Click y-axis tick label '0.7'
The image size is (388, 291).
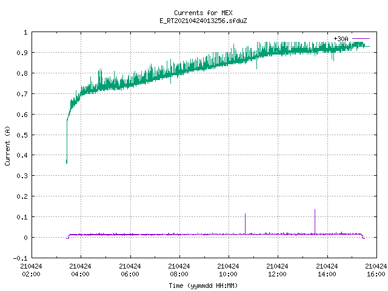pyautogui.click(x=22, y=94)
